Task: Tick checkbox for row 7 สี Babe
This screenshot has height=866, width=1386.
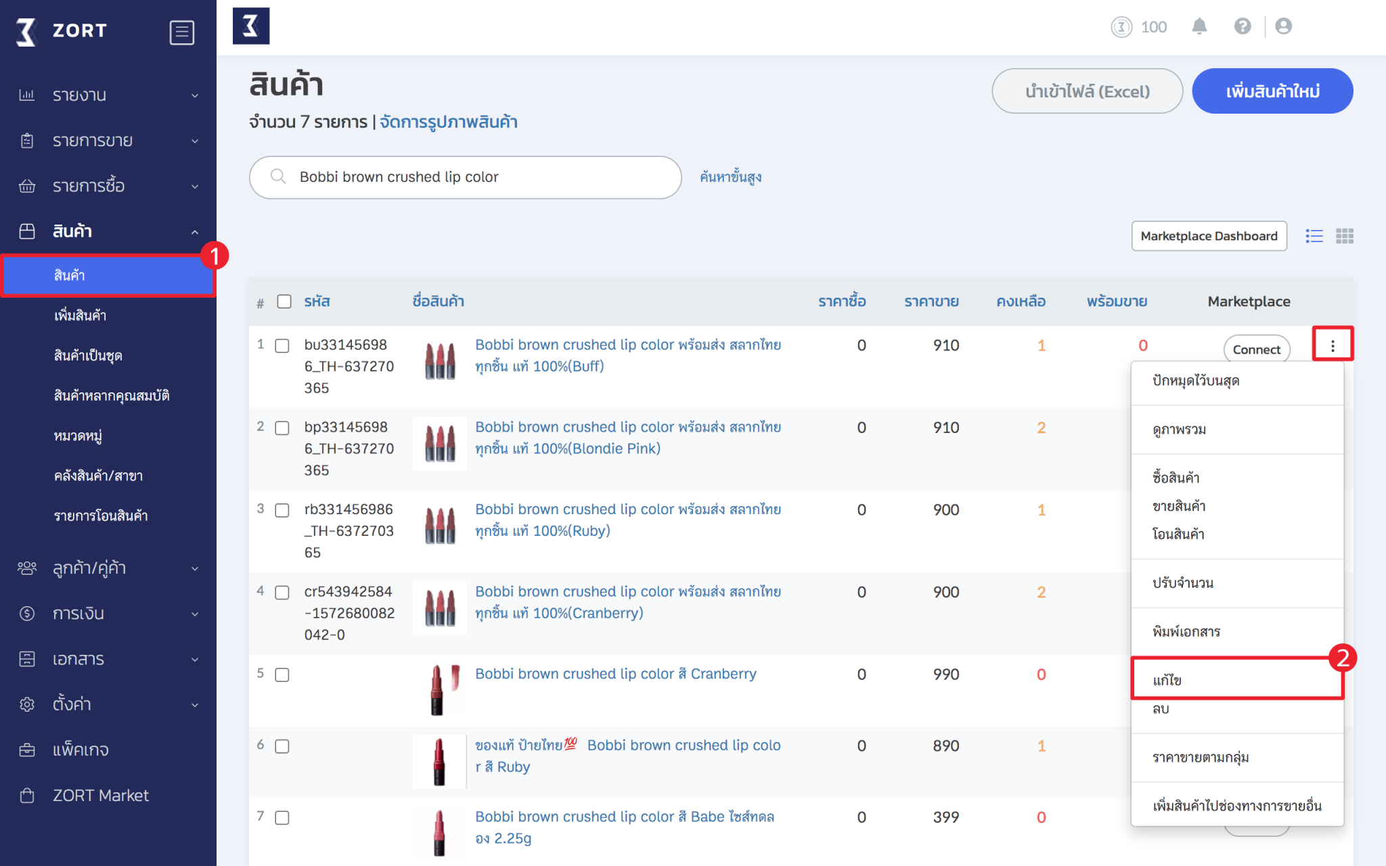Action: 282,818
